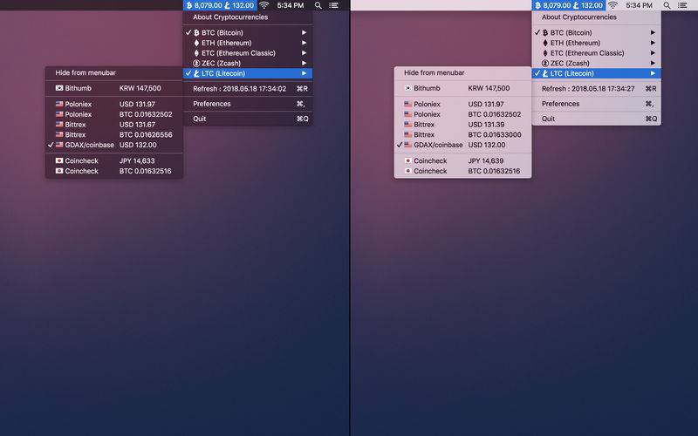
Task: Choose Refresh 17:34:27 in the light menu
Action: point(597,89)
